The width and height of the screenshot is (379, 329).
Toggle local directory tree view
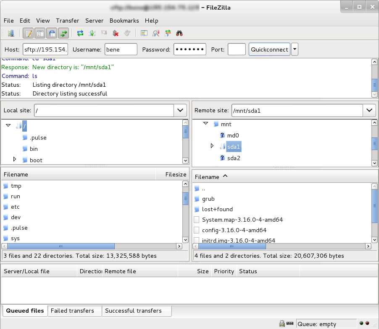click(x=40, y=33)
